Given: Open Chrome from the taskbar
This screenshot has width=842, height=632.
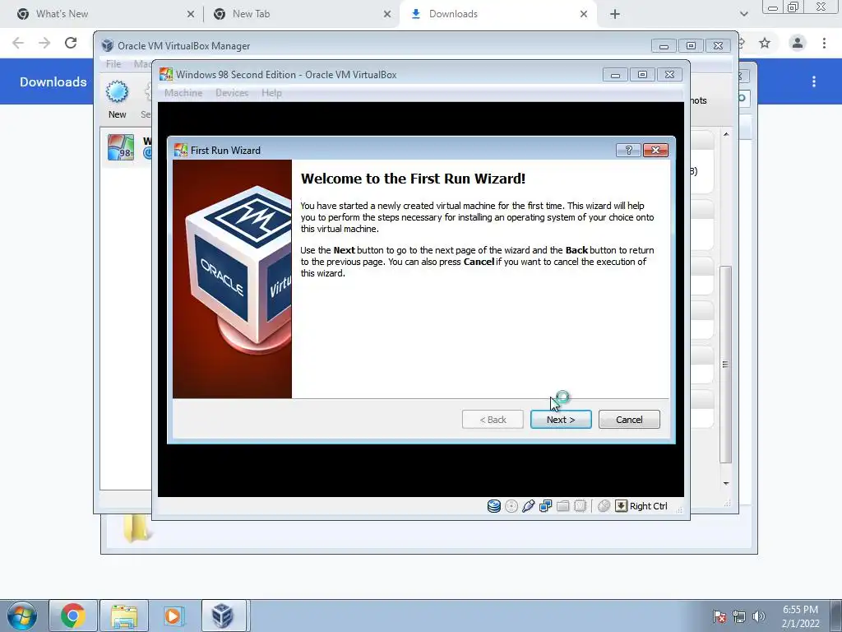Looking at the screenshot, I should pyautogui.click(x=73, y=616).
